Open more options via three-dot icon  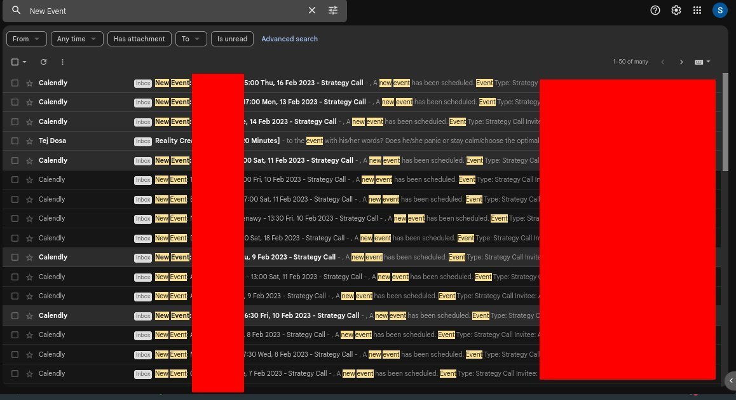pyautogui.click(x=62, y=62)
